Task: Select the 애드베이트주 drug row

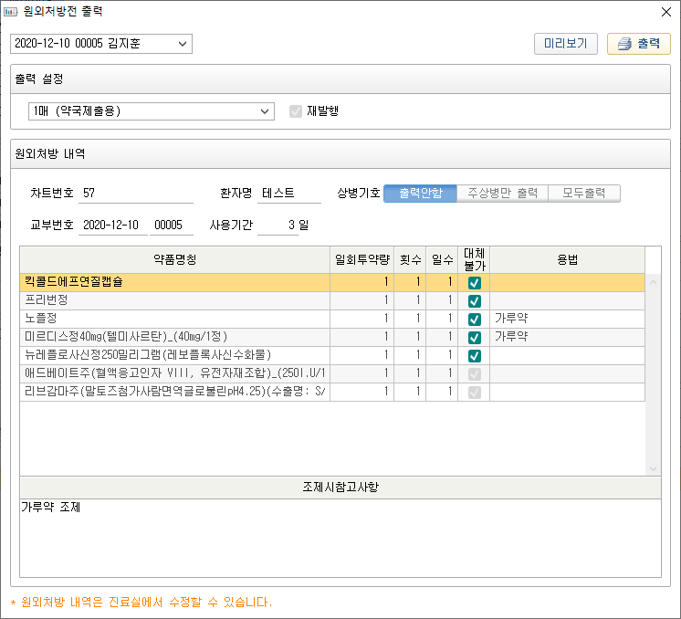Action: tap(173, 373)
